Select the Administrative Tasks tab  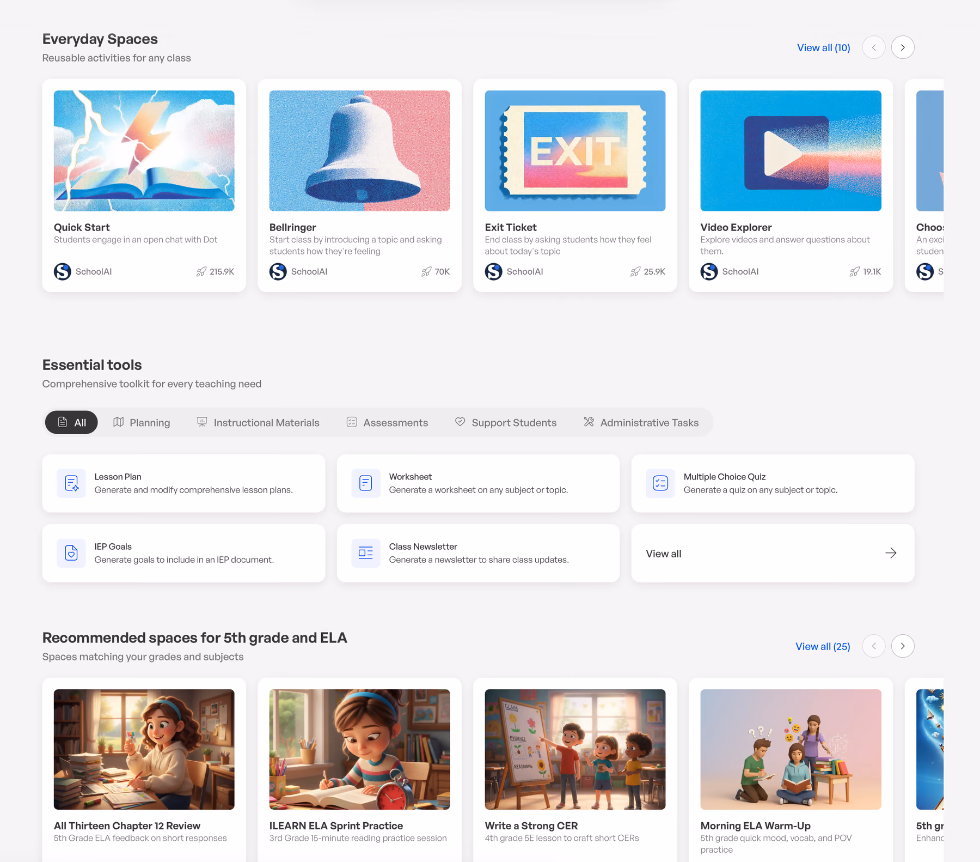641,422
